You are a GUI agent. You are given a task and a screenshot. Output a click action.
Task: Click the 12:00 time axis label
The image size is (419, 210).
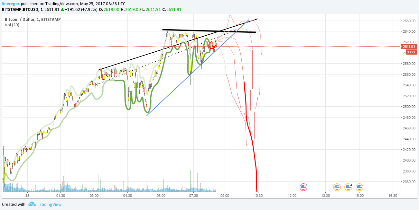click(x=292, y=195)
